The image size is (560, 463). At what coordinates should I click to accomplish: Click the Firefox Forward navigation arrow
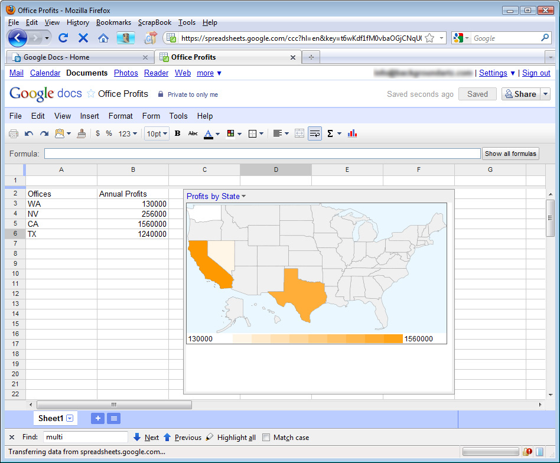[x=35, y=38]
